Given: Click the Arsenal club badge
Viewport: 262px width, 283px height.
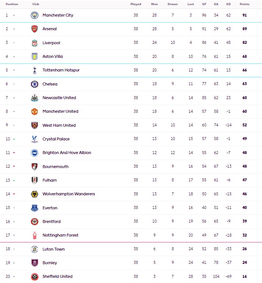Looking at the screenshot, I should (x=35, y=29).
